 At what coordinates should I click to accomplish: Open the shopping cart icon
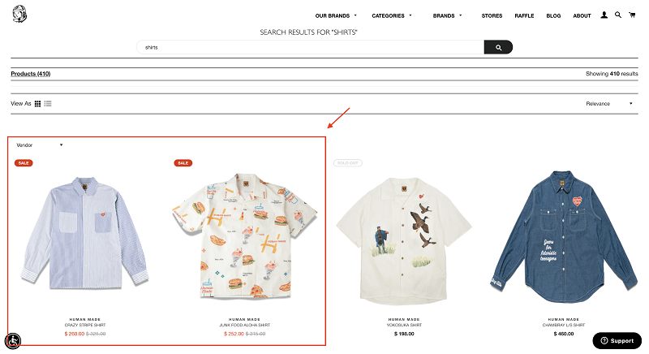[x=632, y=15]
